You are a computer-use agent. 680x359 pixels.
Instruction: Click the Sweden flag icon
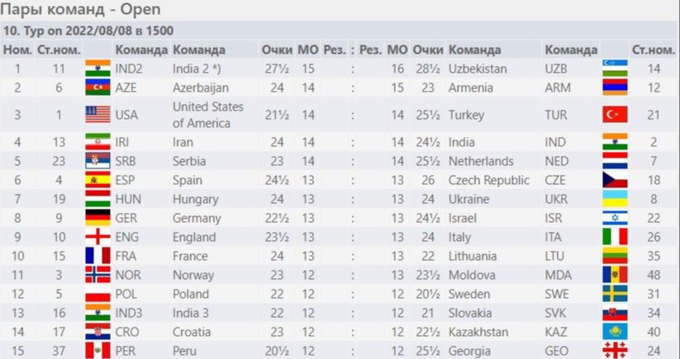pos(615,294)
